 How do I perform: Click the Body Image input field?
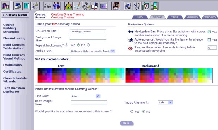(89, 103)
